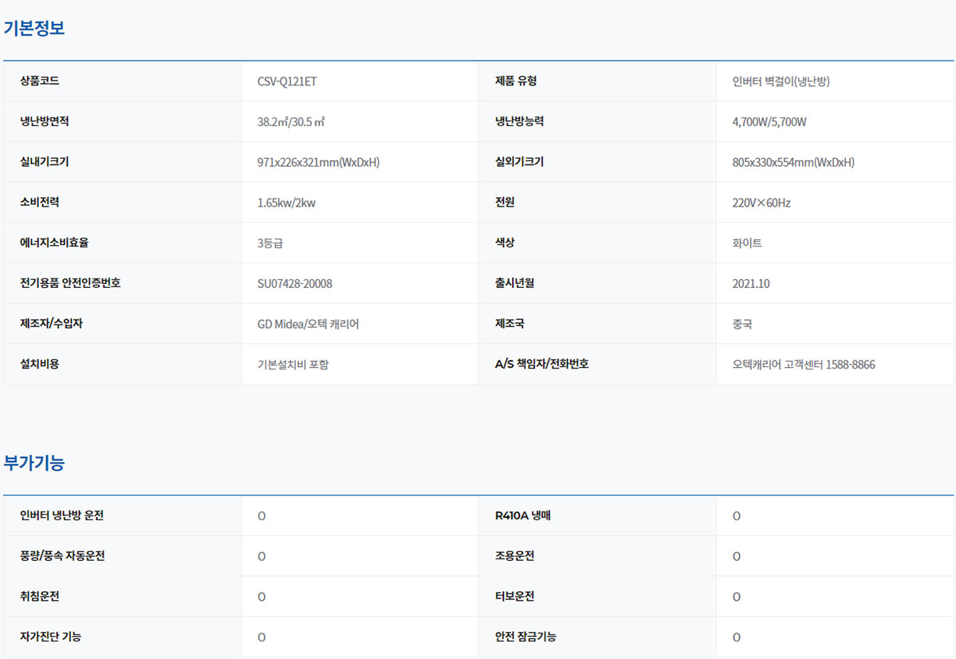
Task: Select indoor unit size 971x226x321mm
Action: (318, 163)
